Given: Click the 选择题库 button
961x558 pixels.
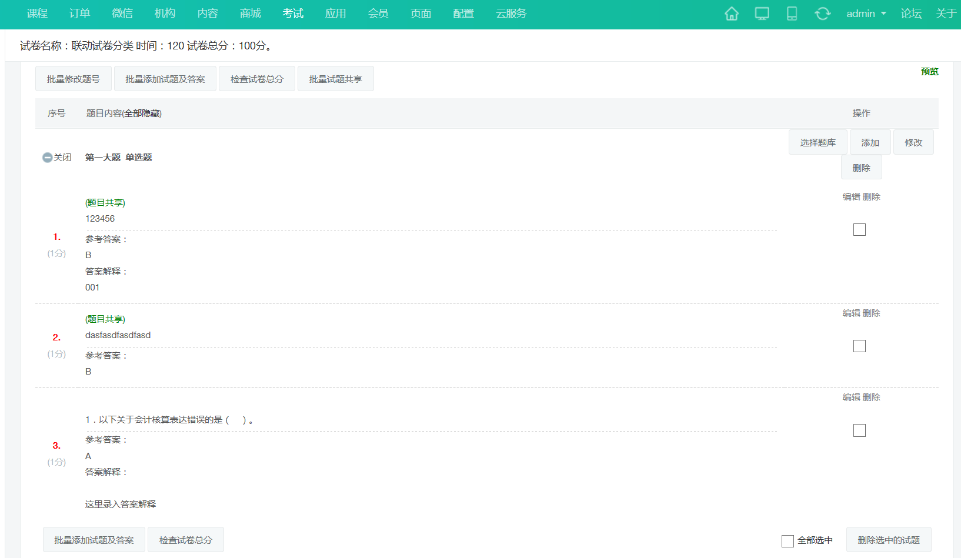Looking at the screenshot, I should pyautogui.click(x=817, y=143).
